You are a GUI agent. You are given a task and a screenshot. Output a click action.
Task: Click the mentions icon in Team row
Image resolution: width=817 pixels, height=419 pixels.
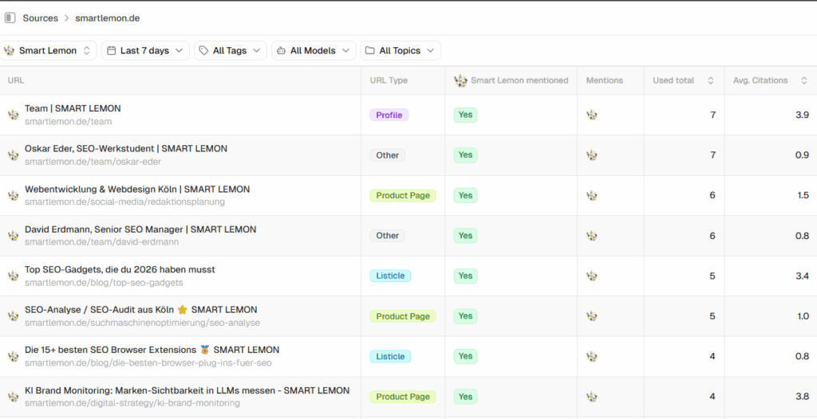tap(591, 115)
